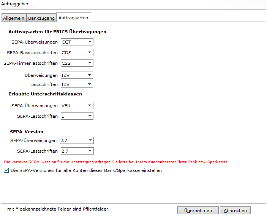Uncheck the SEPA-Versionen für alle Konten checkbox

tap(6, 170)
